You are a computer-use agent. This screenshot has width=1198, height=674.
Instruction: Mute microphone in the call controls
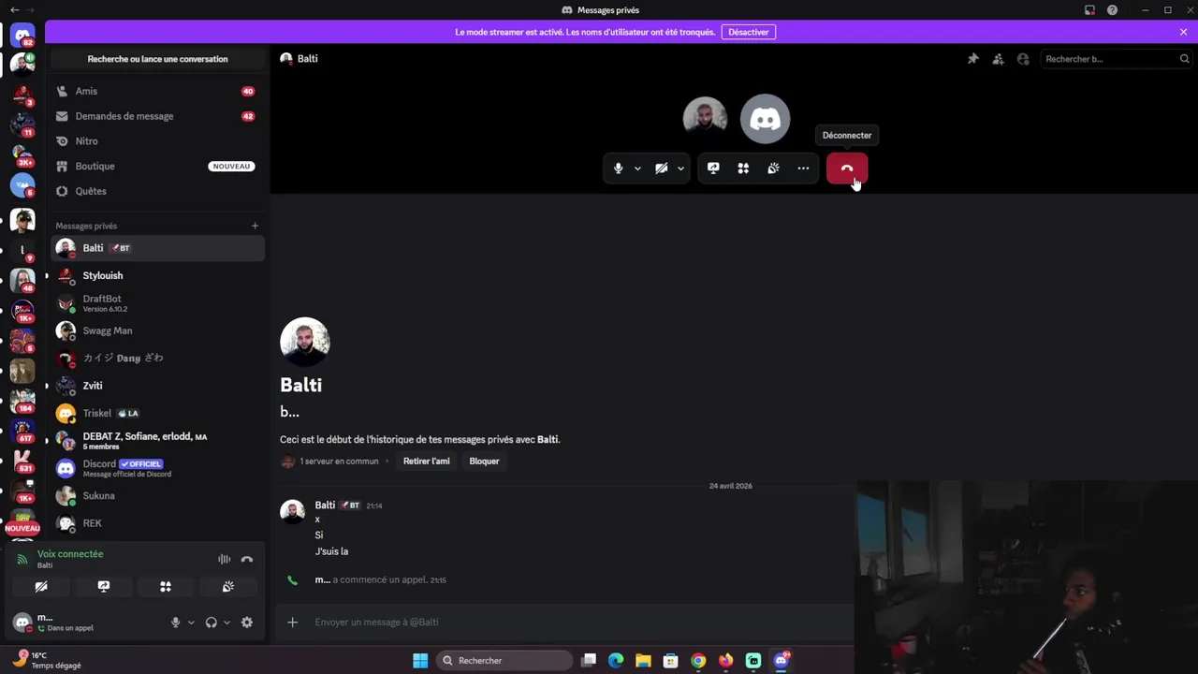pos(618,168)
